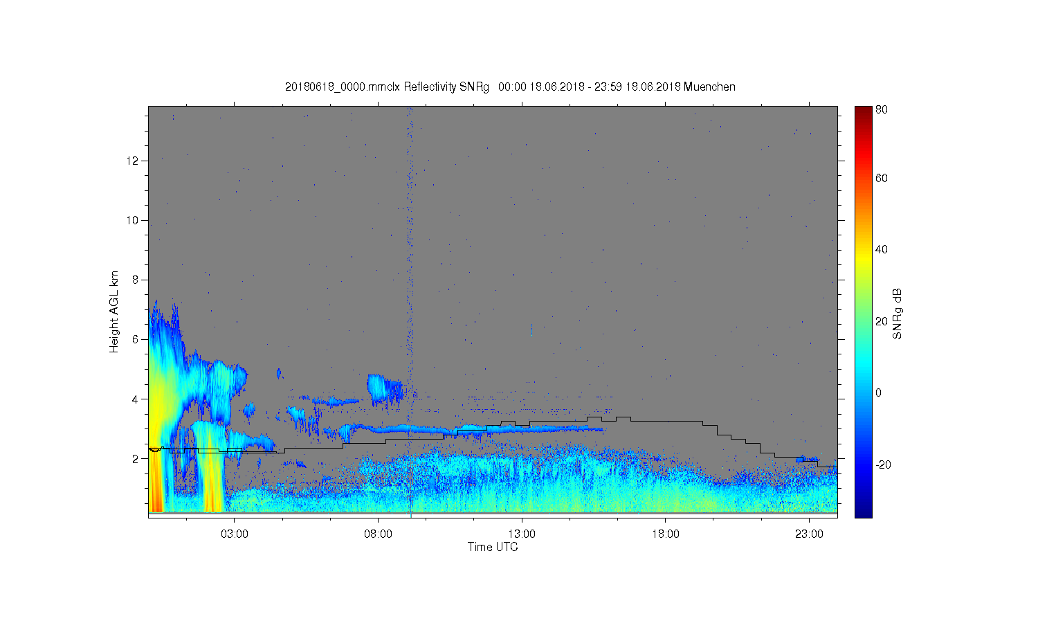Image resolution: width=1038 pixels, height=623 pixels.
Task: Click the SNRg colorbar gradient strip
Action: 863,311
